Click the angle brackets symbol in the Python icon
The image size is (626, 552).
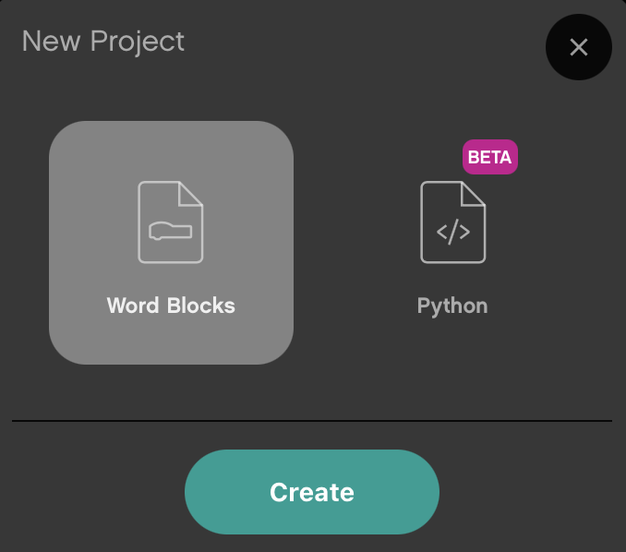coord(452,233)
